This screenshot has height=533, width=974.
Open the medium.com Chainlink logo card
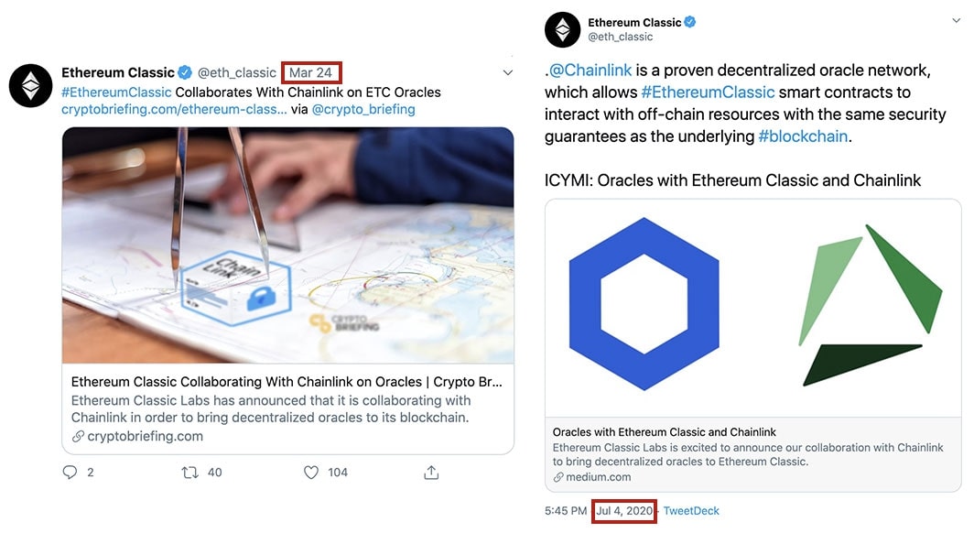point(752,345)
